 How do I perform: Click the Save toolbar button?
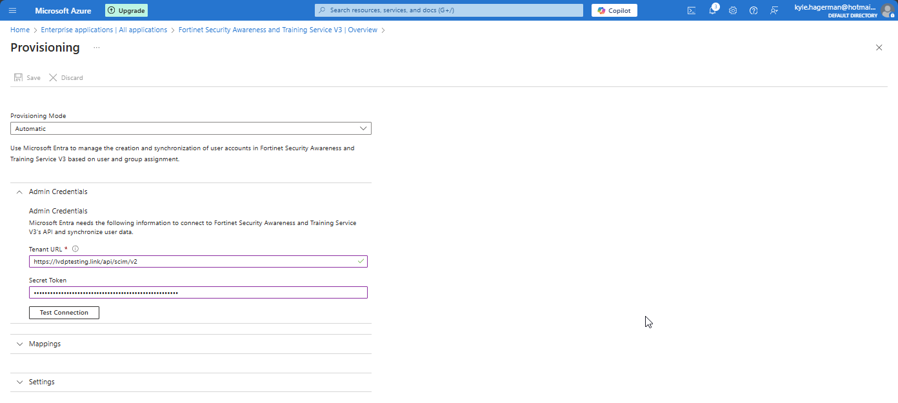click(x=27, y=77)
